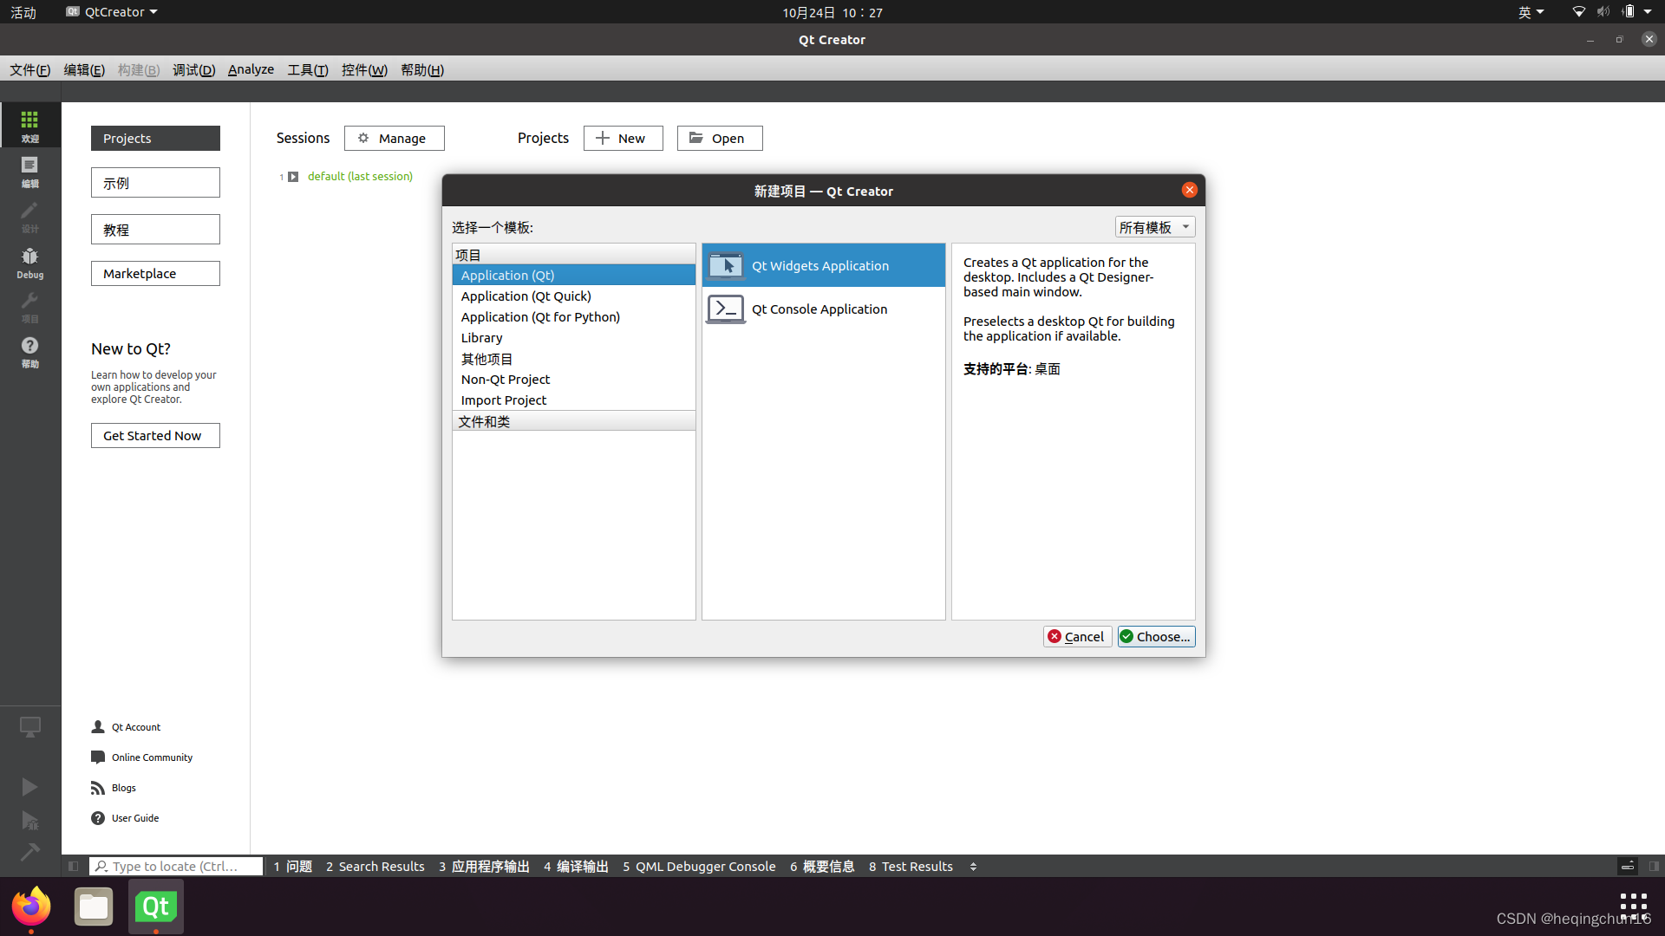Select Import Project category
The height and width of the screenshot is (936, 1665).
(573, 400)
